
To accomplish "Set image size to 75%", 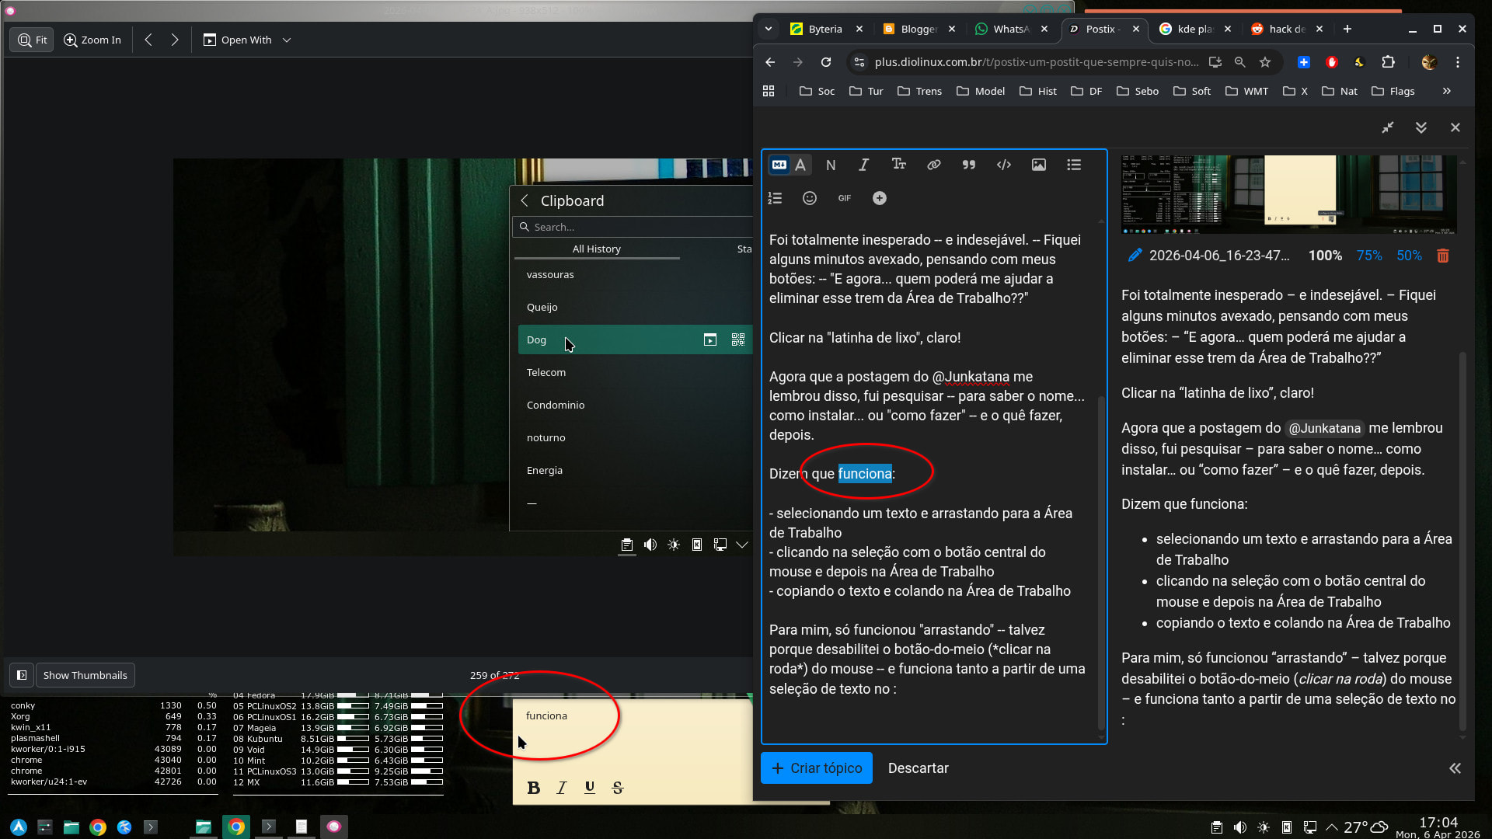I will (1368, 256).
